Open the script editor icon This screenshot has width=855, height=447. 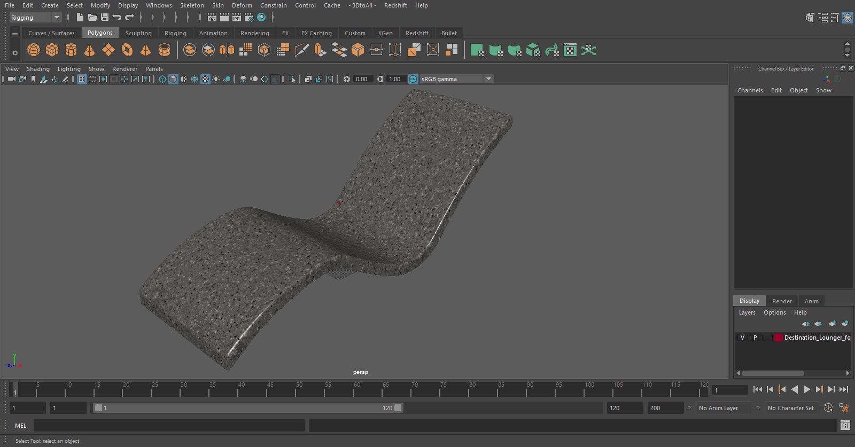click(x=845, y=426)
